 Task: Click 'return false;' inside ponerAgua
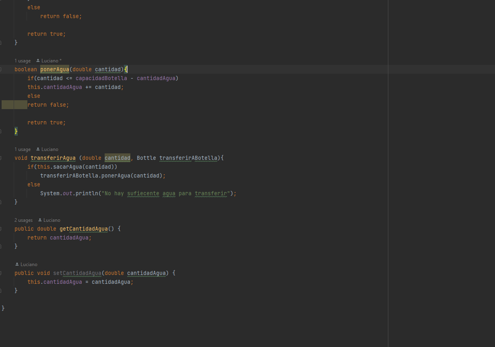tap(48, 105)
